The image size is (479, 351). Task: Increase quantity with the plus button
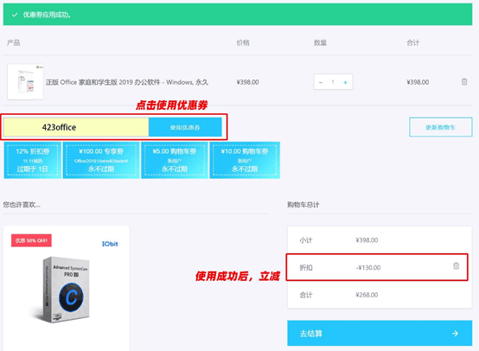[345, 82]
